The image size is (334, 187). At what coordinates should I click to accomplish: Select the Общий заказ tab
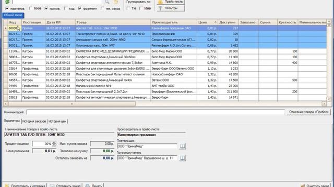point(13,15)
